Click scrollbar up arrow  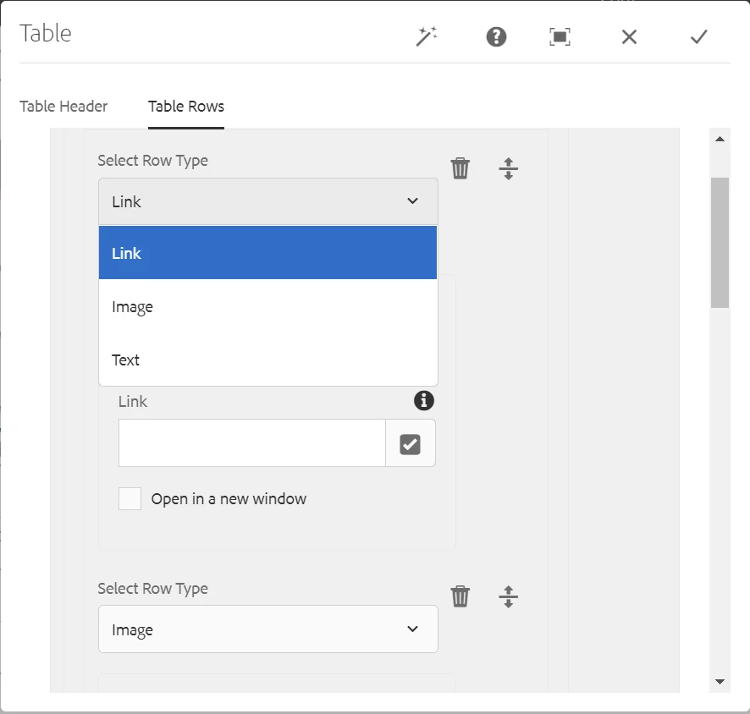[720, 139]
